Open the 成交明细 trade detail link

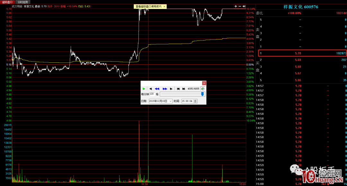[17, 6]
